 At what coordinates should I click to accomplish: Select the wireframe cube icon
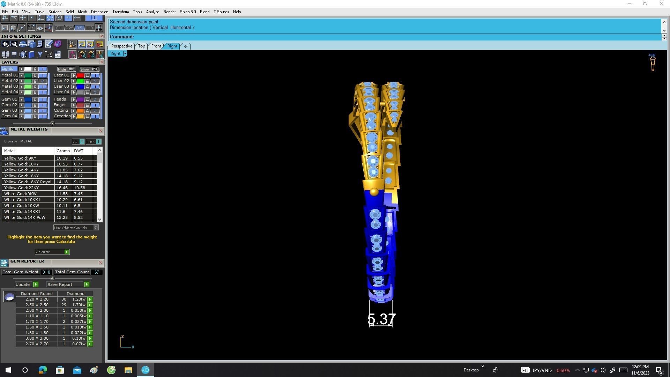click(x=23, y=54)
